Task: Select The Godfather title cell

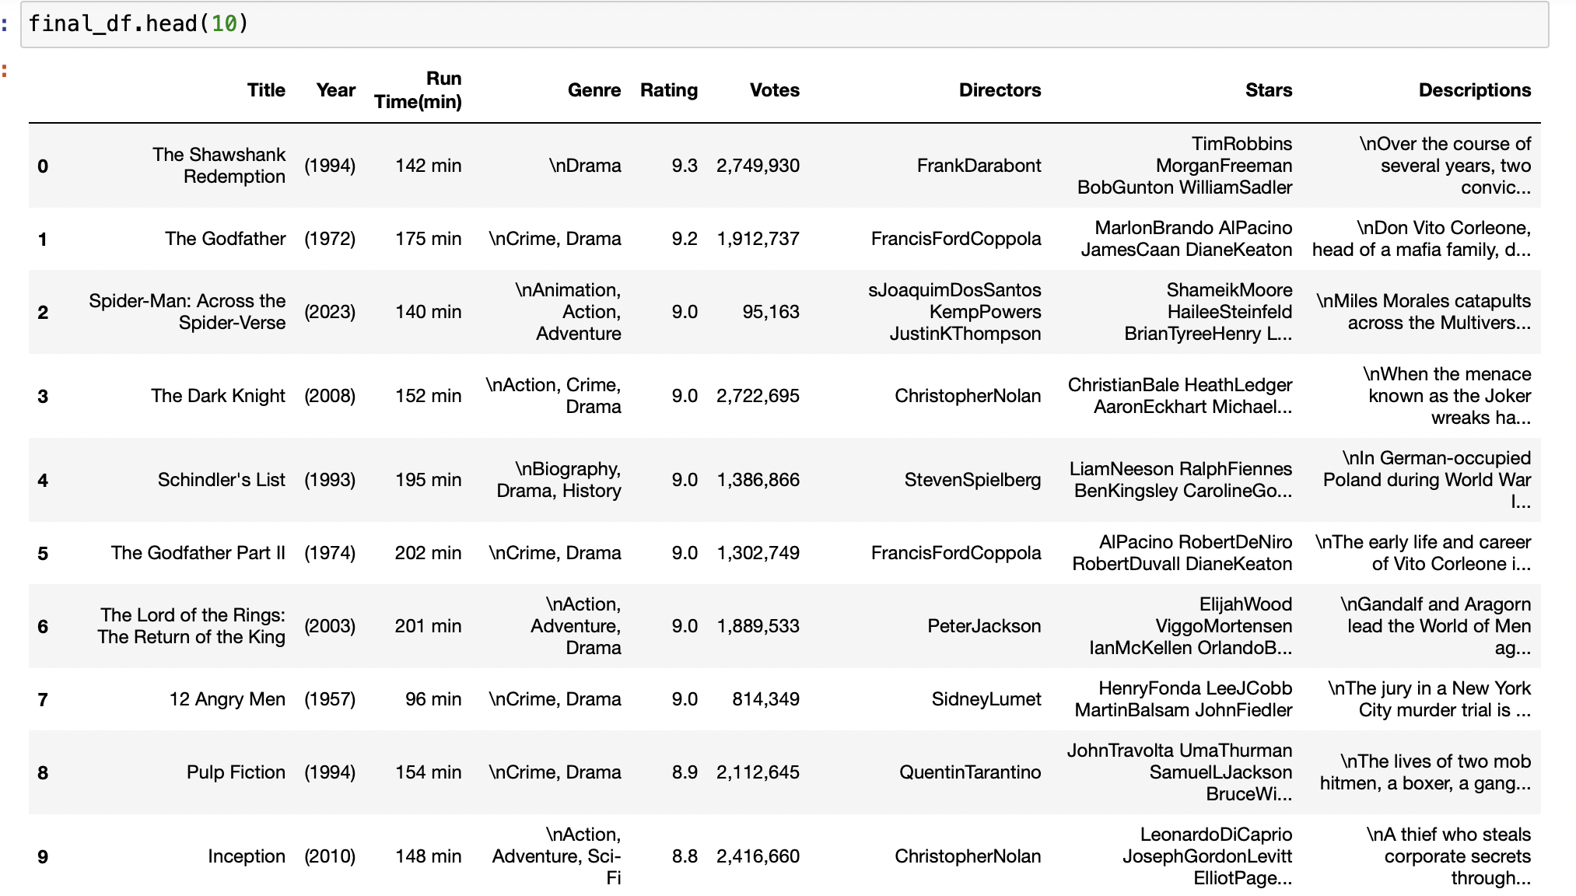Action: 225,239
